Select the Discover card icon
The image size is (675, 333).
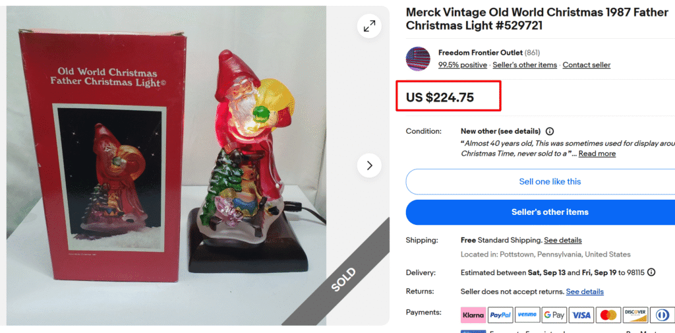pyautogui.click(x=635, y=315)
